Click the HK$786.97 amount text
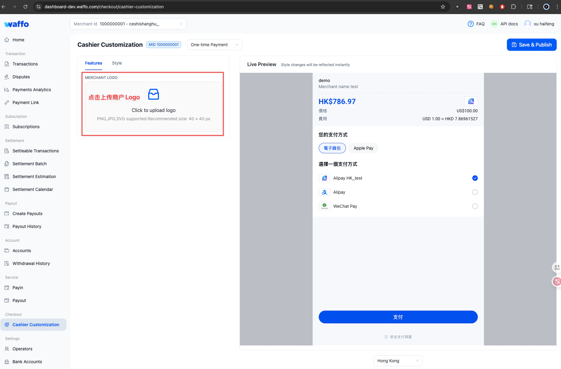 tap(337, 102)
